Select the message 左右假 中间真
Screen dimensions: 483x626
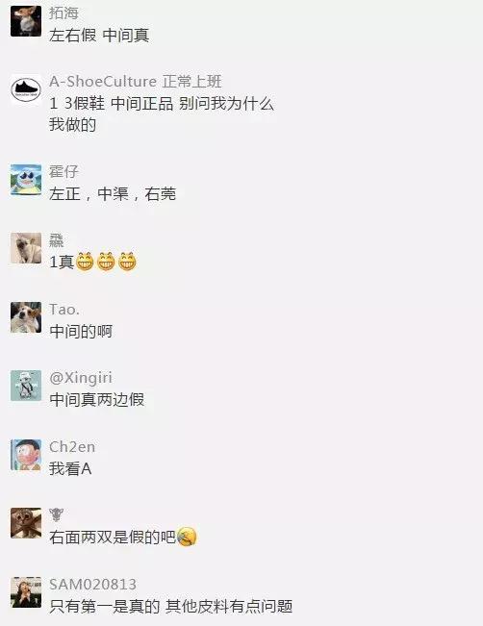(x=99, y=36)
